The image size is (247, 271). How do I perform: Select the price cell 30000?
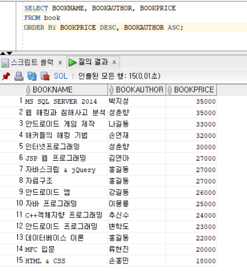click(x=191, y=147)
